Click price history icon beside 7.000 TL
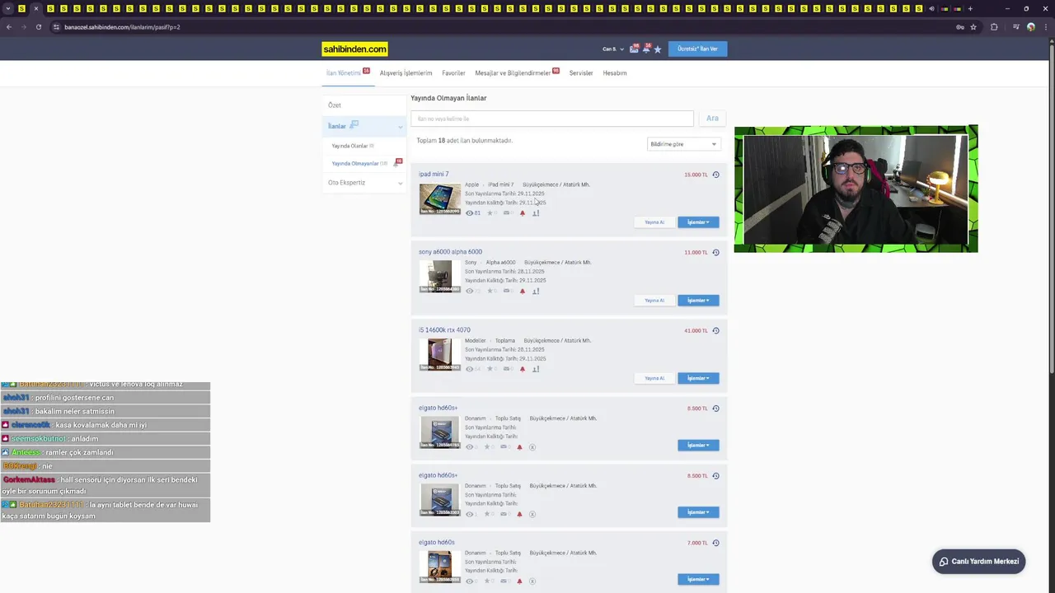Viewport: 1055px width, 593px height. tap(715, 543)
